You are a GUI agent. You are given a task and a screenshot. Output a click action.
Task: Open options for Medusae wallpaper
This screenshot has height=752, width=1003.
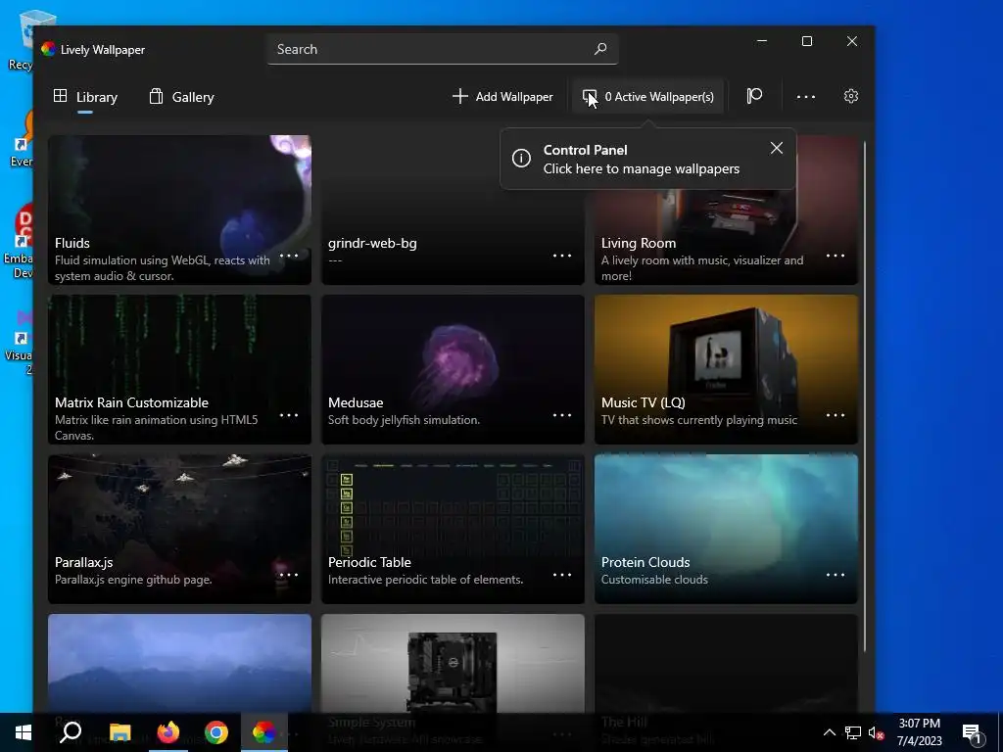coord(561,415)
